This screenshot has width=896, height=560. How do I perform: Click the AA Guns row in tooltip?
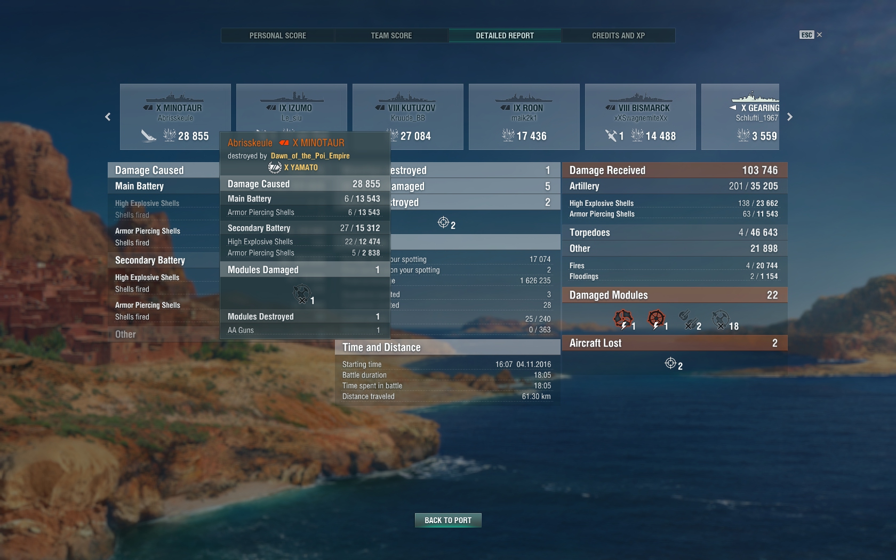pos(305,330)
